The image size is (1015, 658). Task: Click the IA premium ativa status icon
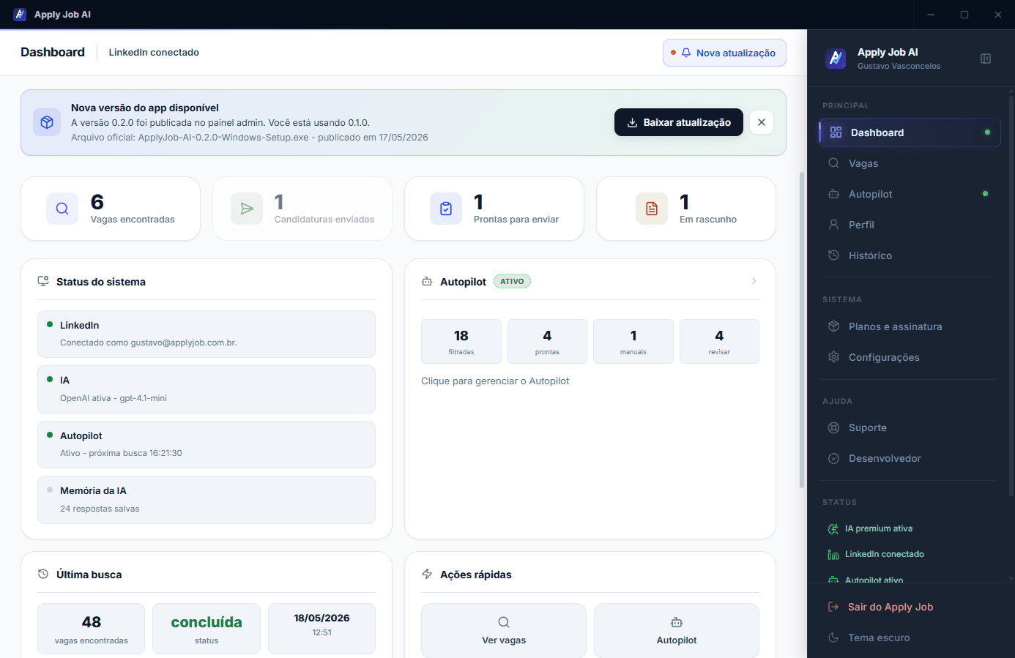click(833, 528)
